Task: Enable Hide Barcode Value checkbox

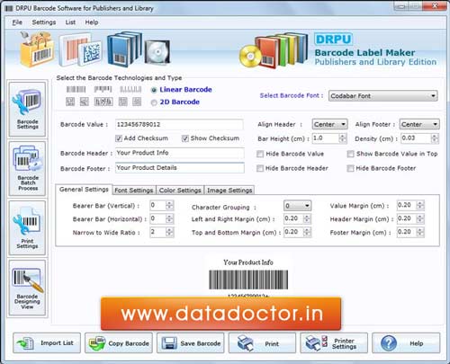Action: tap(260, 154)
